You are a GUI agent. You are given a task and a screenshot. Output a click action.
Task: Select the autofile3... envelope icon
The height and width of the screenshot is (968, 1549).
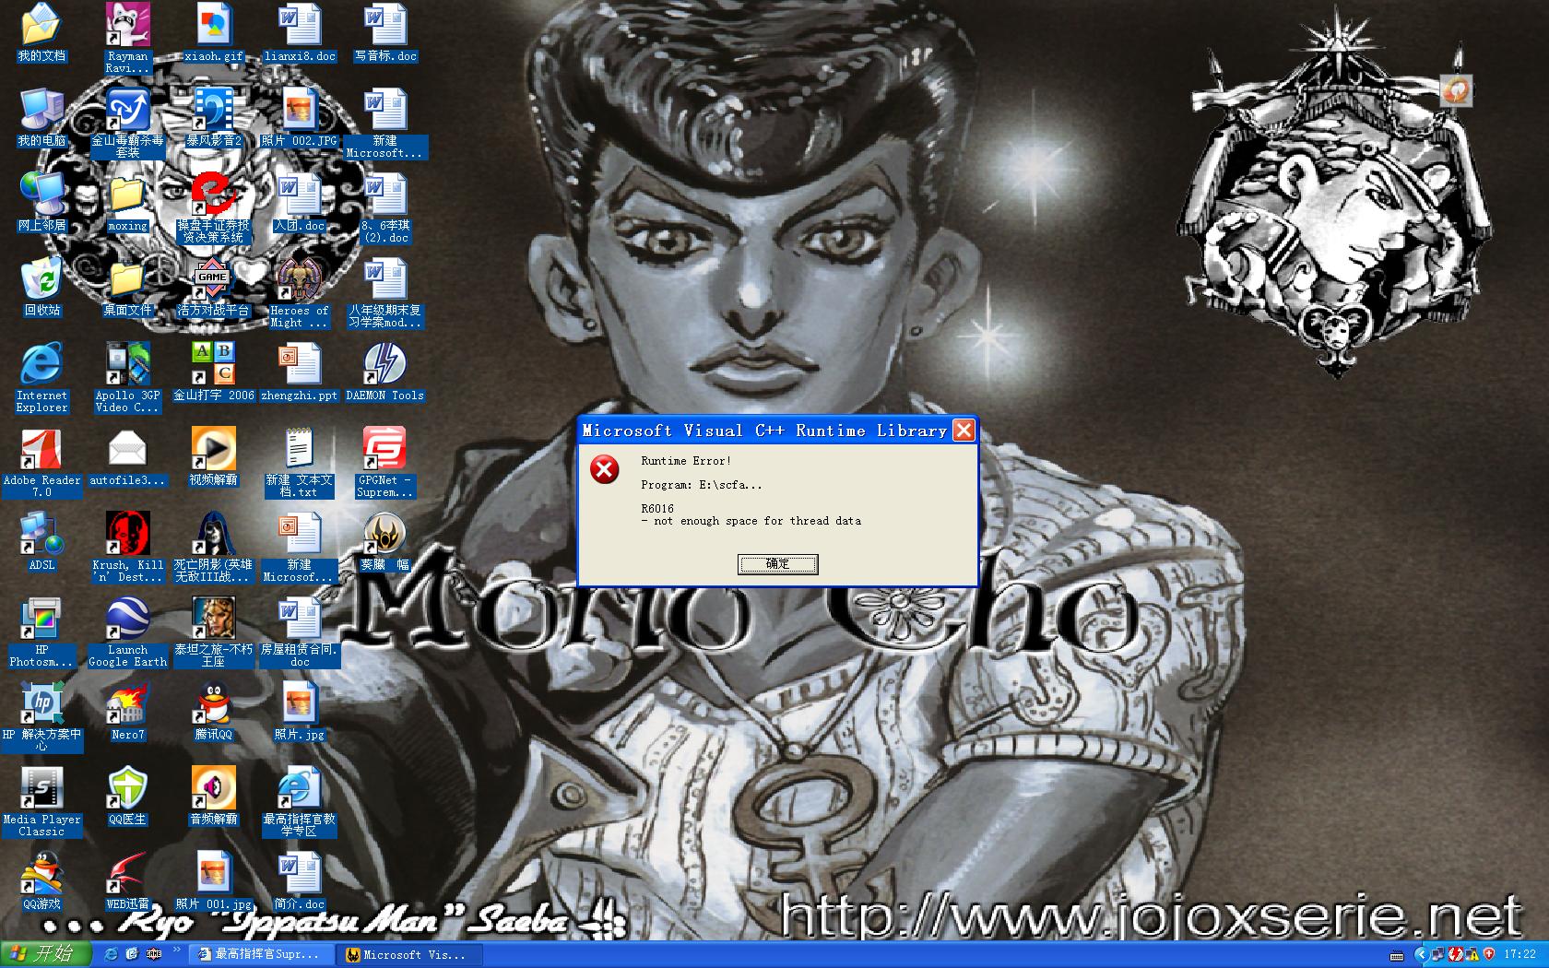[127, 457]
